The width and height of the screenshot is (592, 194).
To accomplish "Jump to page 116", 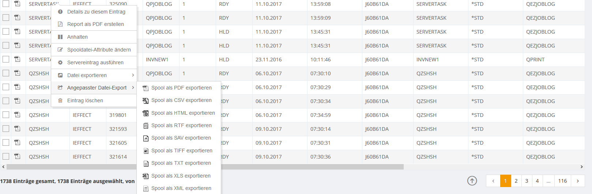I will pos(562,181).
